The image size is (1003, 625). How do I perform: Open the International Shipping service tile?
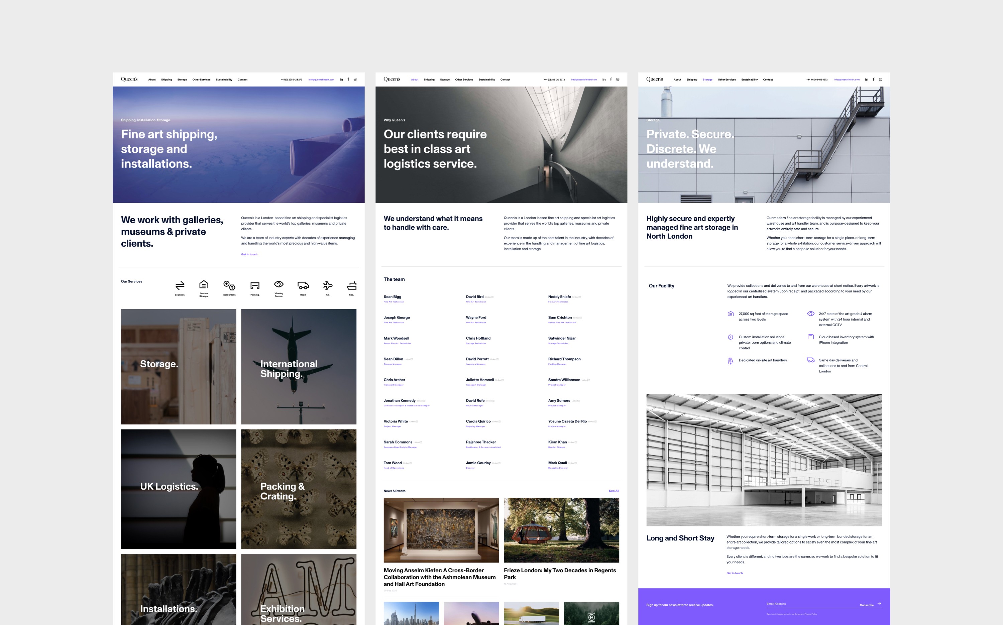(x=299, y=367)
